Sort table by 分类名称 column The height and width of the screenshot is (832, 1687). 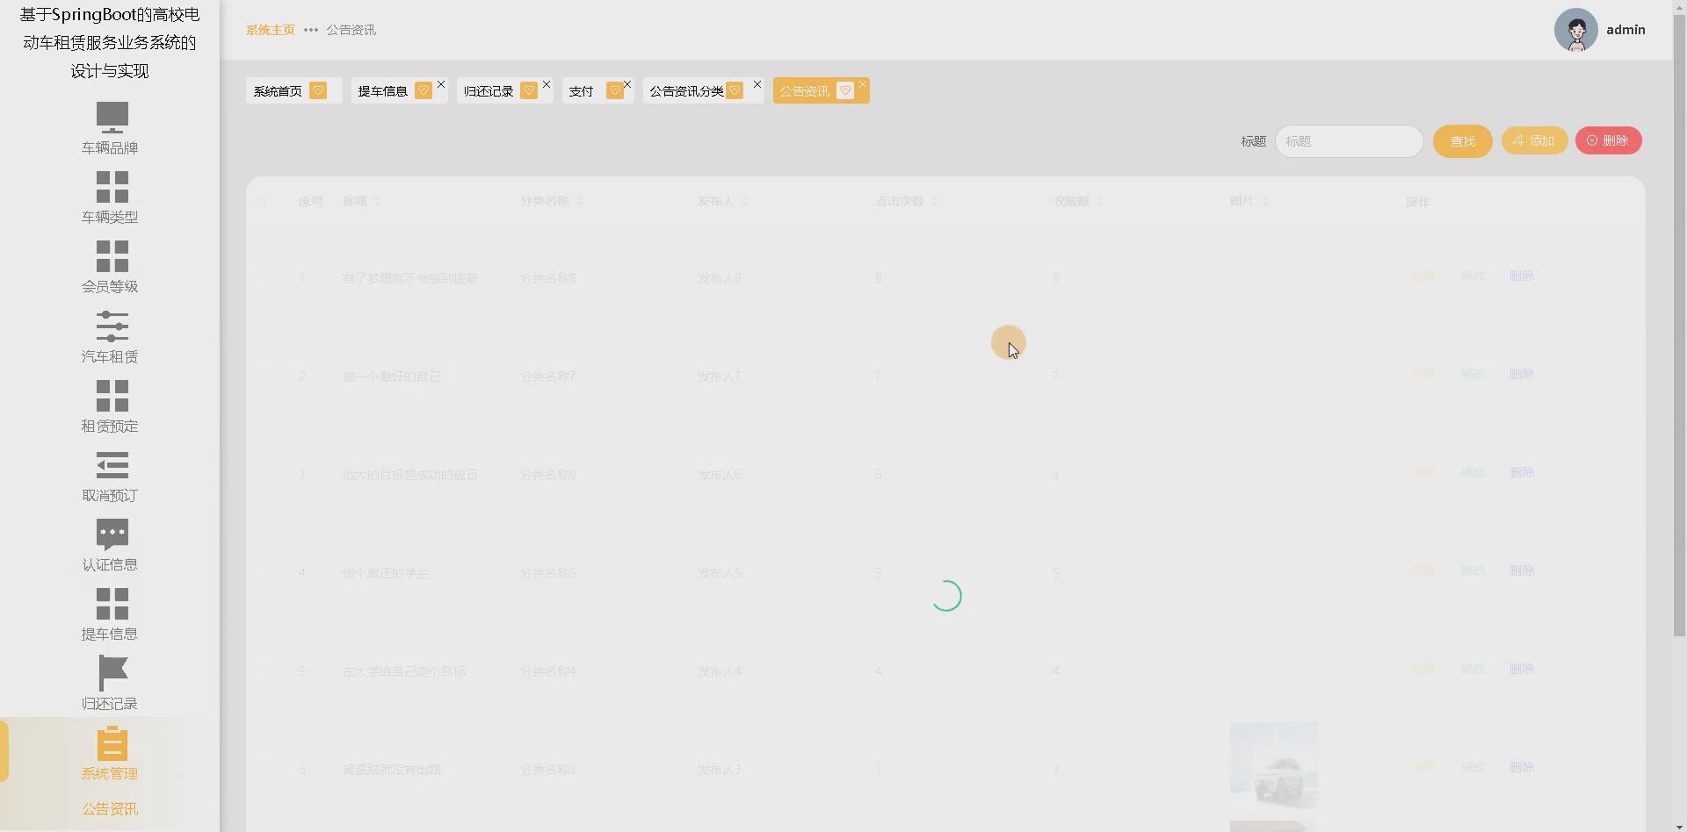(580, 202)
